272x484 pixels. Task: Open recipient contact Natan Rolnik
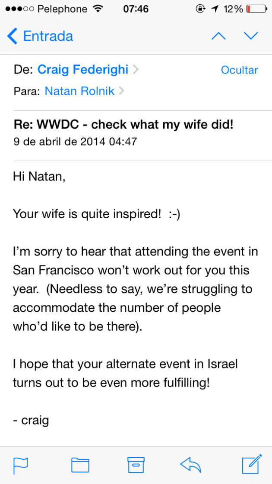point(79,91)
